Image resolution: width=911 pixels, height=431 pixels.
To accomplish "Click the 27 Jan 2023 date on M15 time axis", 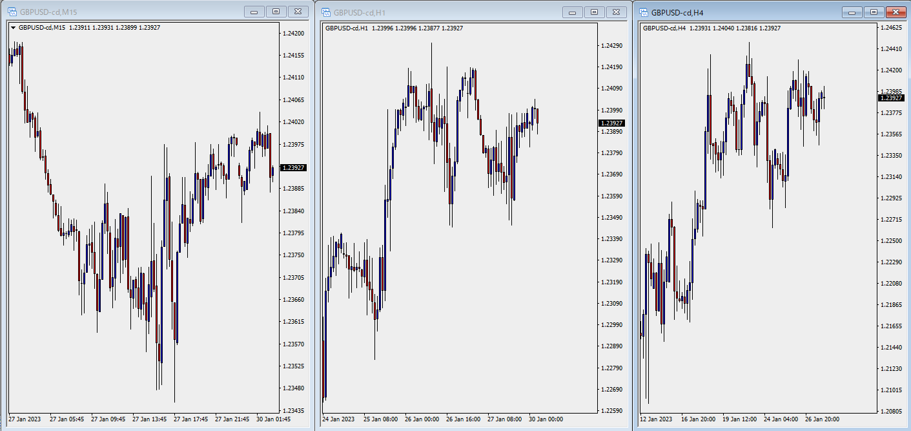I will coord(25,419).
